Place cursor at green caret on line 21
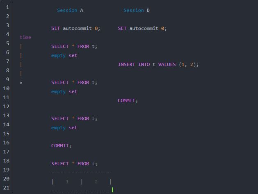The image size is (258, 194). tap(112, 190)
